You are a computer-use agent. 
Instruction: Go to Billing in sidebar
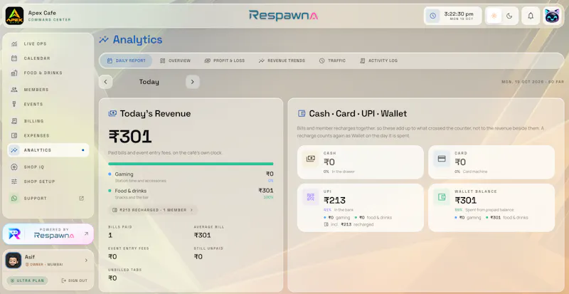pos(48,120)
